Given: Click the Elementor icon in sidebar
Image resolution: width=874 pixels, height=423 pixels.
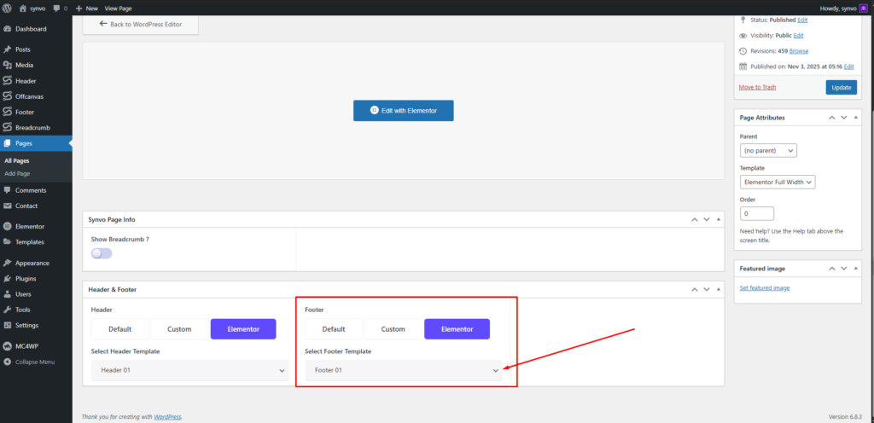Looking at the screenshot, I should point(8,226).
